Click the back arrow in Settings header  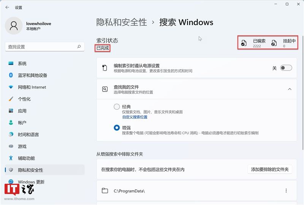click(7, 7)
